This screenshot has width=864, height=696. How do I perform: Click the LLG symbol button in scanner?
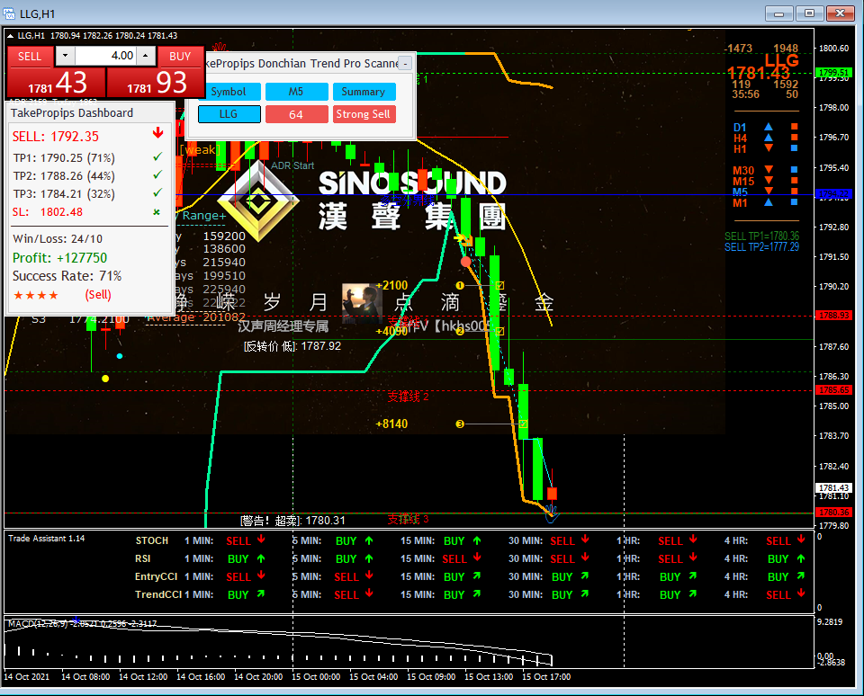229,114
